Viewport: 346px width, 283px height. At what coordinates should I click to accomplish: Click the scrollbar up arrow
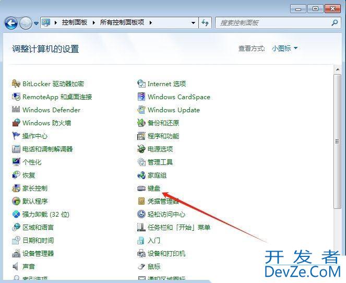[x=338, y=70]
